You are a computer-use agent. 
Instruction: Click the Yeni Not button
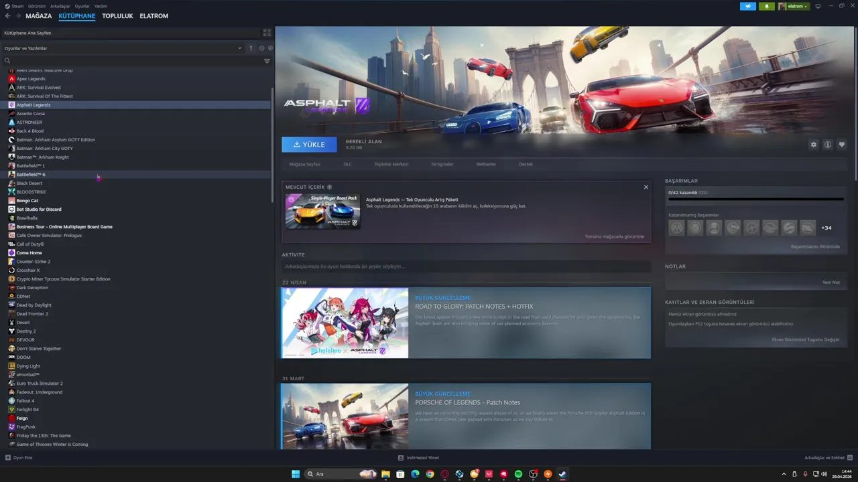(831, 283)
